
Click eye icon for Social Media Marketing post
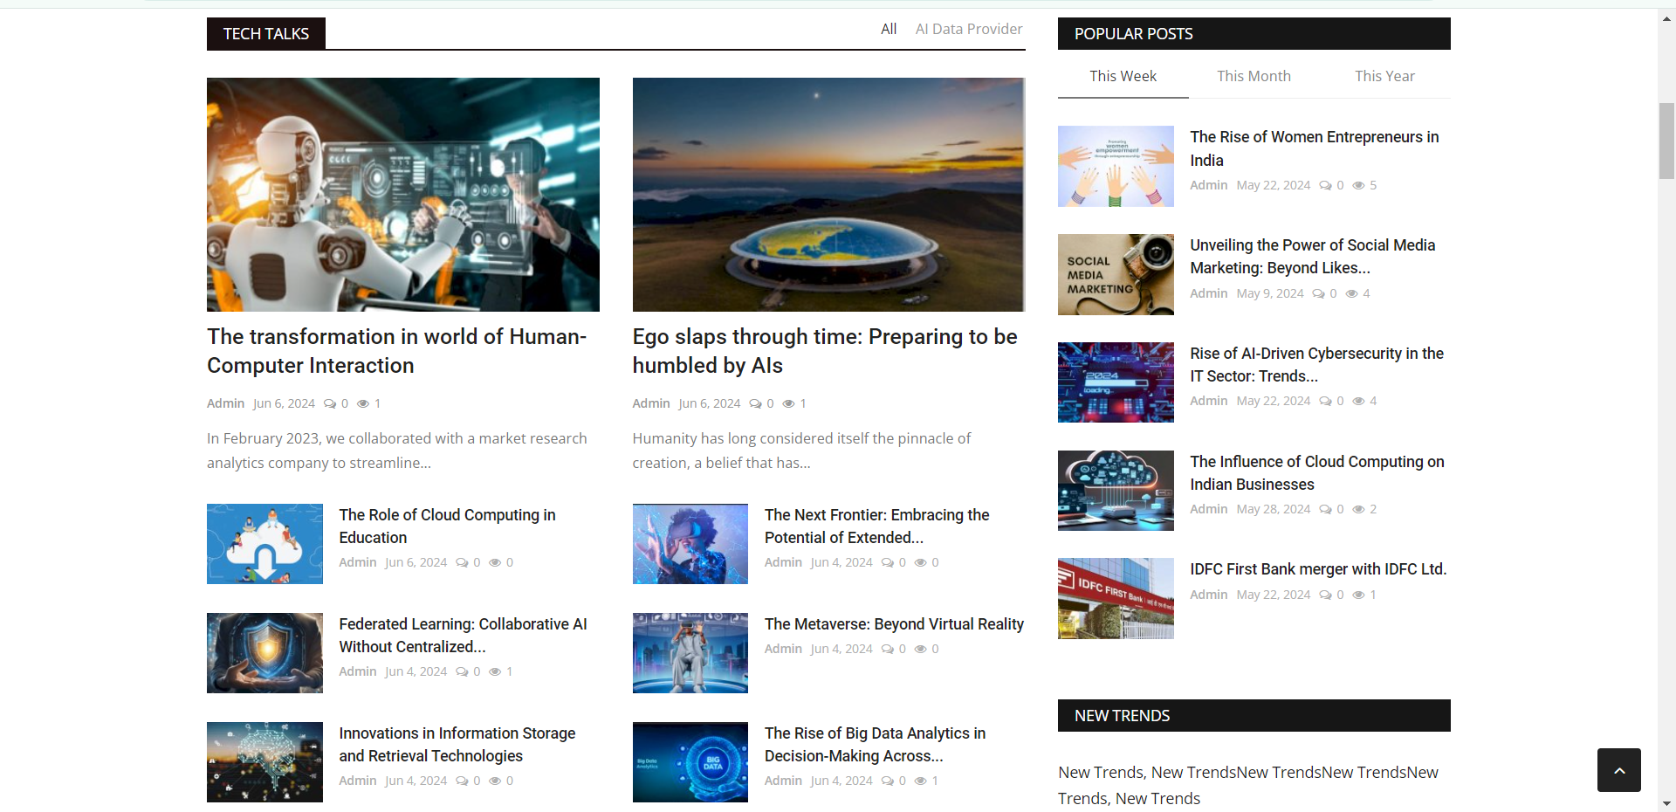tap(1351, 293)
